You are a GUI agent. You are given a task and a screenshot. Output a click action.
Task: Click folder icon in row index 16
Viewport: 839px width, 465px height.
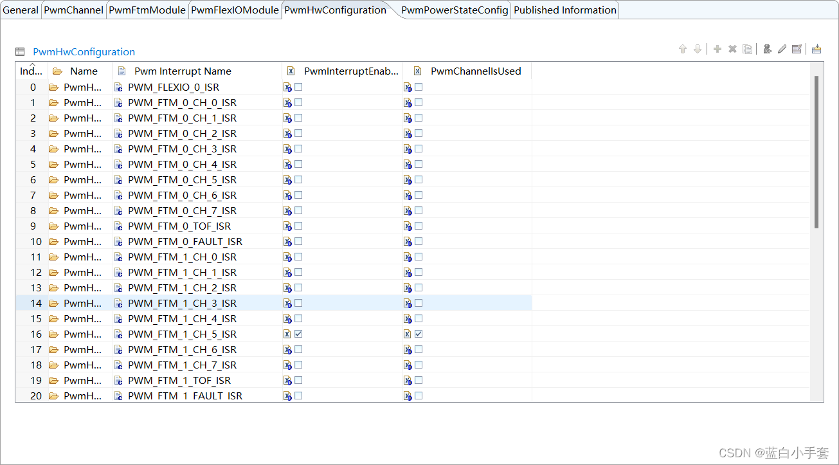pyautogui.click(x=53, y=334)
